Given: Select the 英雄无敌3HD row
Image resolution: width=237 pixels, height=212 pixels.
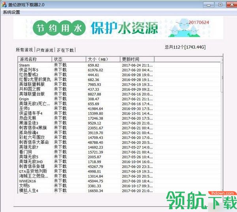Looking at the screenshot, I should 119,162.
